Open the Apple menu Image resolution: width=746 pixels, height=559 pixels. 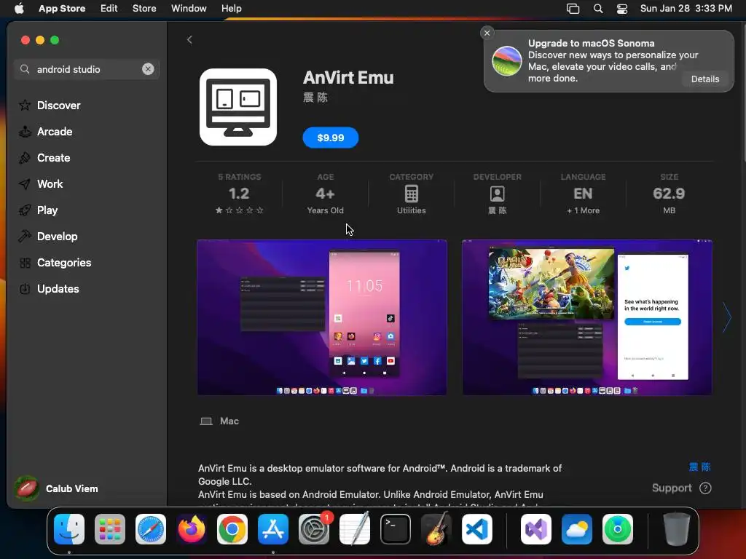[19, 9]
